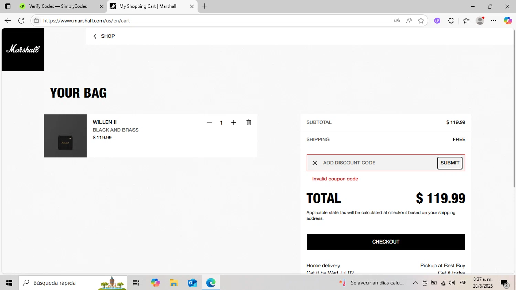Screen dimensions: 516x290
Task: Close the Verify Codes tab
Action: [101, 6]
